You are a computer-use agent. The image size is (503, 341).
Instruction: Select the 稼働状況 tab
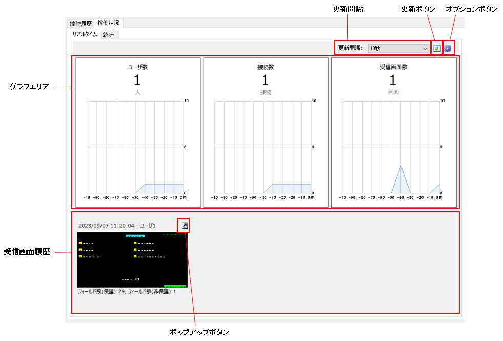click(108, 23)
